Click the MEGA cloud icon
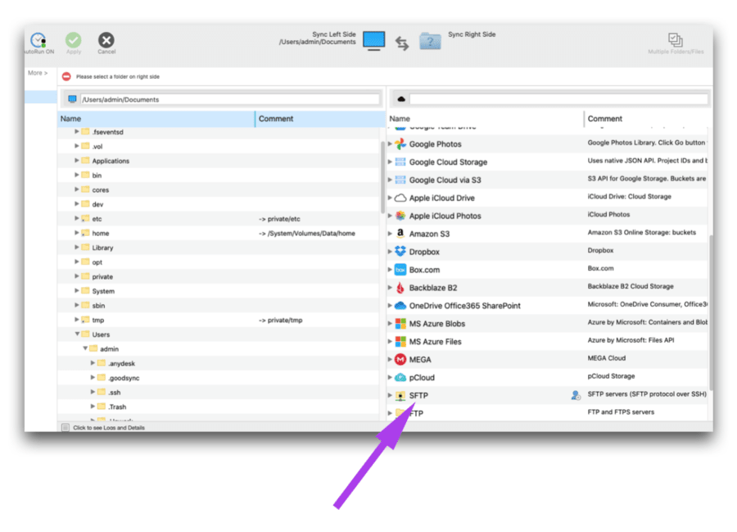 tap(400, 359)
